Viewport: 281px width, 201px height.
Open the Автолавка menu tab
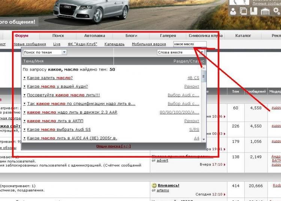click(x=94, y=36)
